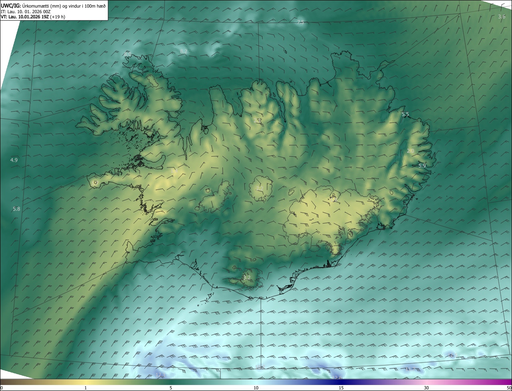
Task: Click the "VT: Lau. 10.01.2026 19Z (+19 h)" line
Action: (32, 17)
